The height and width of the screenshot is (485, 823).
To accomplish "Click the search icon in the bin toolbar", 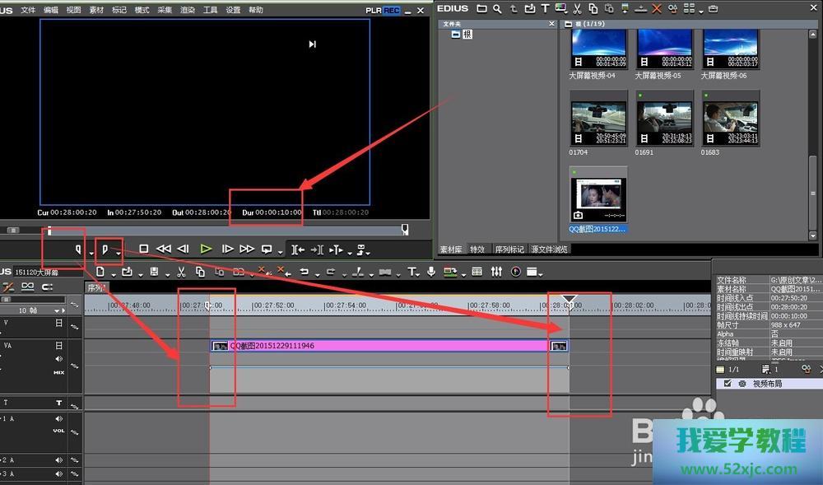I will point(497,9).
